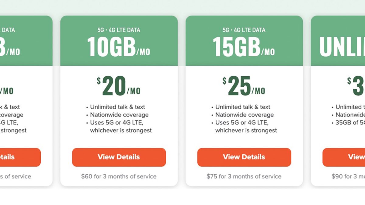The image size is (365, 205).
Task: Click "5G · 4G LTE DATA" on 15GB card
Action: click(x=244, y=30)
